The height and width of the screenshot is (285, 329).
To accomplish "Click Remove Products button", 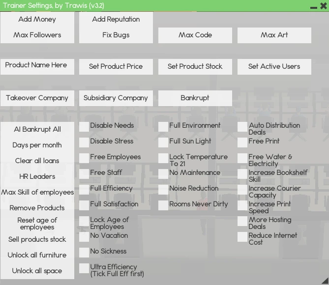I will pyautogui.click(x=37, y=208).
